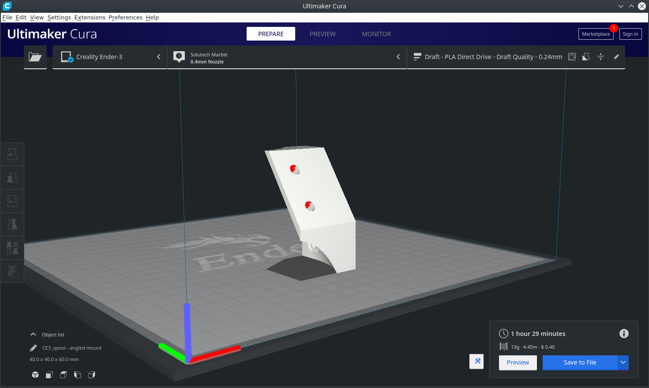The width and height of the screenshot is (649, 388).
Task: Open the File menu
Action: [8, 17]
